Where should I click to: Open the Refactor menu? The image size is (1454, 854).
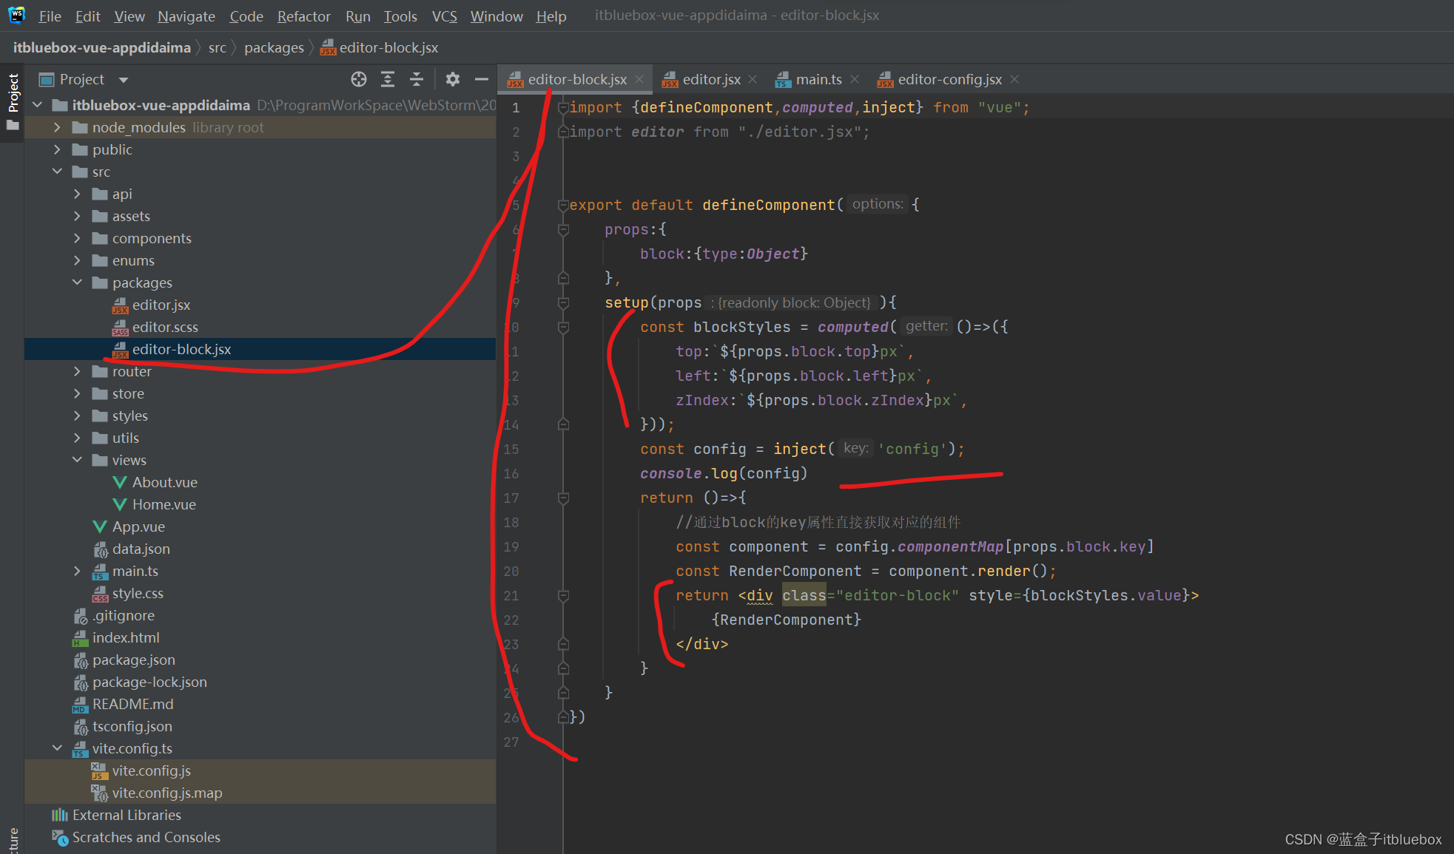pyautogui.click(x=304, y=16)
